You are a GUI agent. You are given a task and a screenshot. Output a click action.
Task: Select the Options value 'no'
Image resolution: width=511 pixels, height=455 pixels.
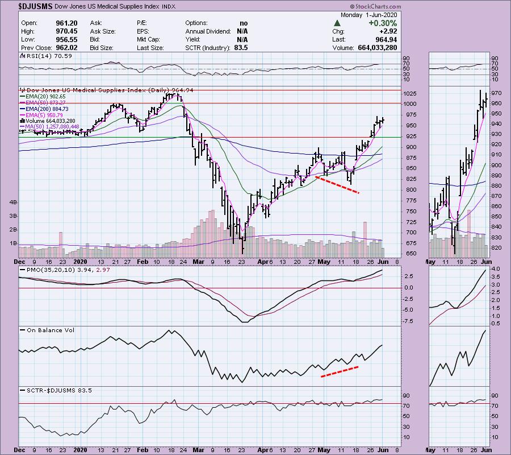244,23
